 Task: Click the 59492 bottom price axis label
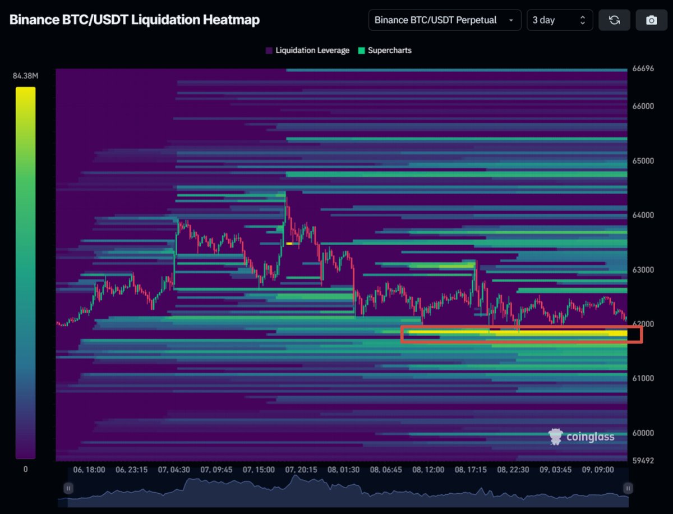(644, 461)
